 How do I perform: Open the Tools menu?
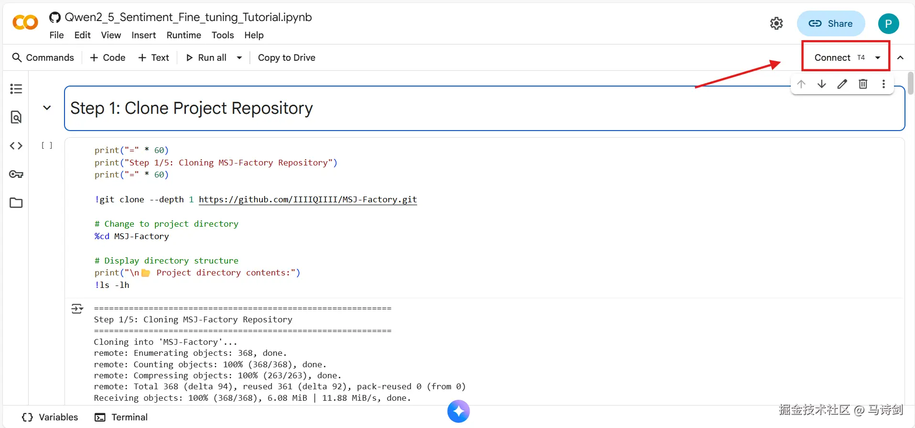click(223, 35)
